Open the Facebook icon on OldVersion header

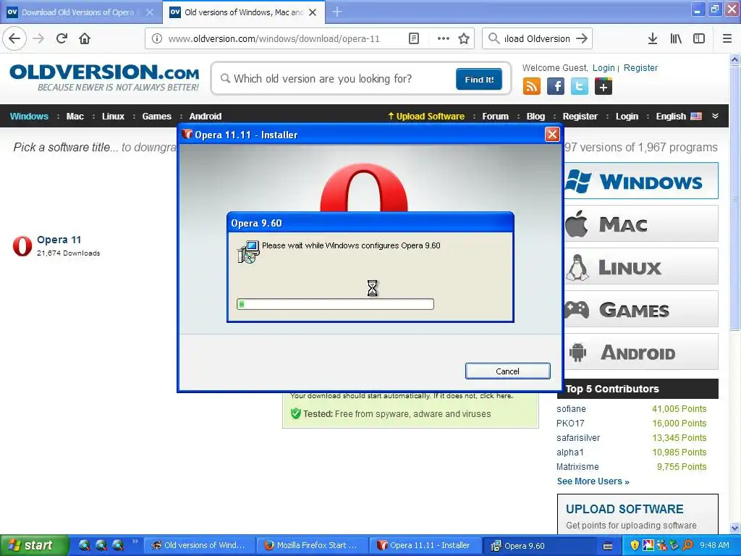556,87
